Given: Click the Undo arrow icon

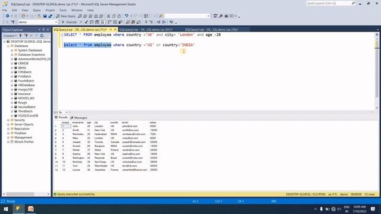Looking at the screenshot, I should pyautogui.click(x=126, y=16).
